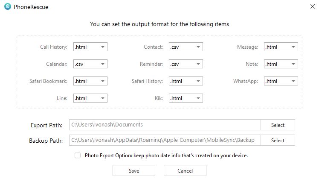Image resolution: width=319 pixels, height=188 pixels.
Task: Save the output format settings
Action: 134,170
